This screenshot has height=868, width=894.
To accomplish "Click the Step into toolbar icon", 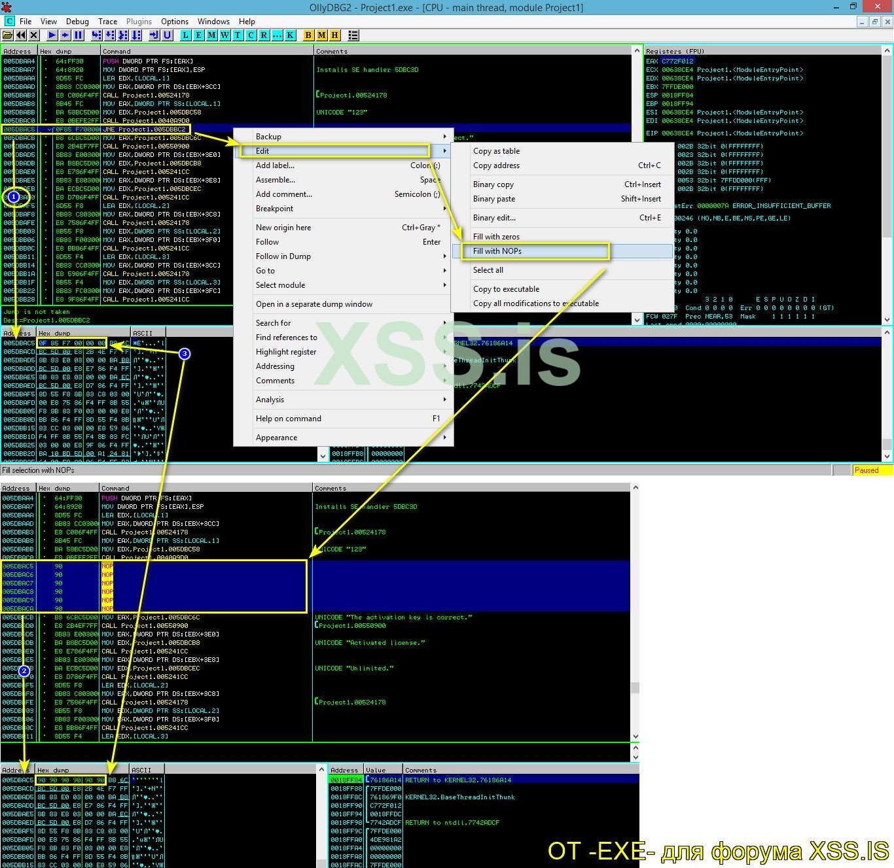I will (x=97, y=35).
